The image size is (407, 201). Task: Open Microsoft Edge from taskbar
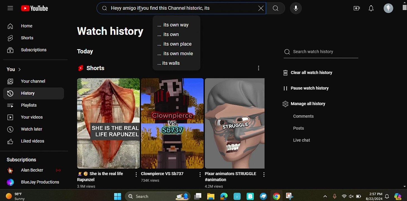tap(224, 197)
